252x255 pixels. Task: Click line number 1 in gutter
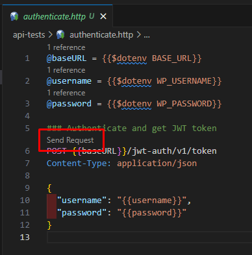pyautogui.click(x=27, y=58)
